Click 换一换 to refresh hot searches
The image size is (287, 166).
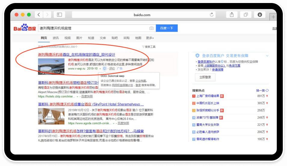261,91
